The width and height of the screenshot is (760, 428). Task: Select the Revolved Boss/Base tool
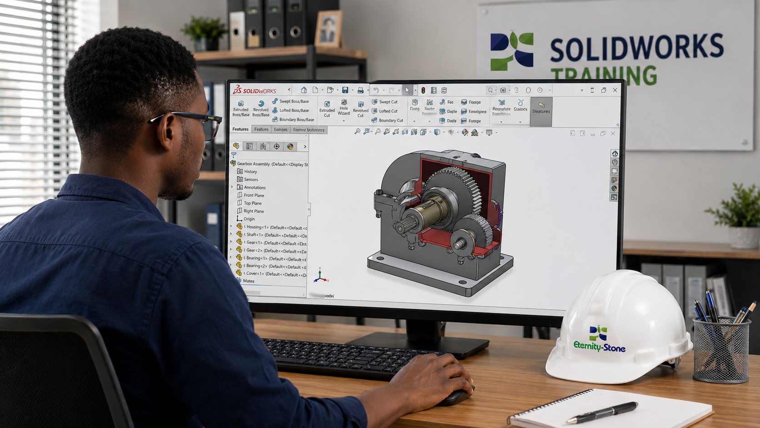(261, 109)
